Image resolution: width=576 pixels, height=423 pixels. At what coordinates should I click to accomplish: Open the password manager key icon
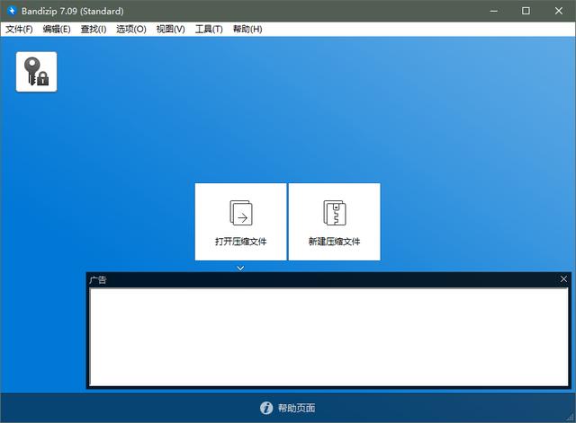tap(36, 72)
